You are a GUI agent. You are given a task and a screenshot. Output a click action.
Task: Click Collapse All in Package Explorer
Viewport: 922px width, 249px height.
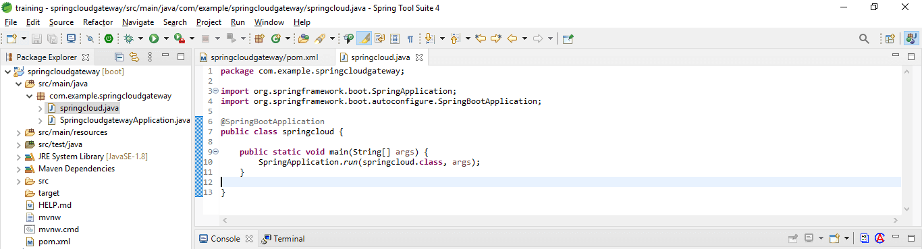(119, 57)
